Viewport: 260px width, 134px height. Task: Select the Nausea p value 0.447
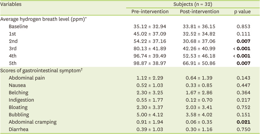point(243,85)
